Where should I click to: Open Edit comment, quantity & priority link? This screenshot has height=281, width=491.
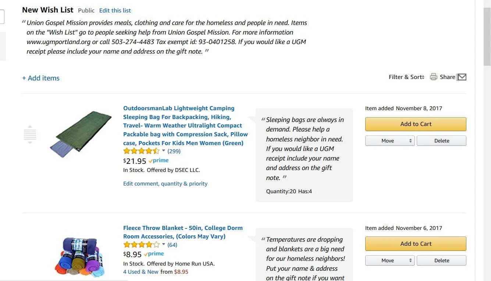165,184
